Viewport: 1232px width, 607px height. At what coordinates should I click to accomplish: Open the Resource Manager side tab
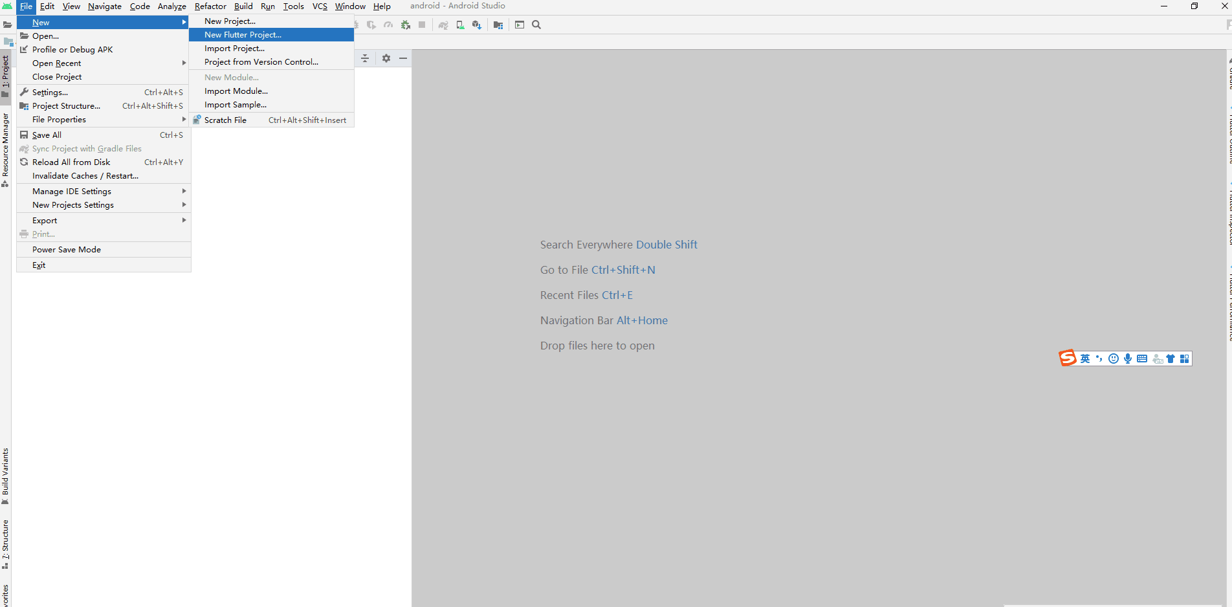click(6, 150)
